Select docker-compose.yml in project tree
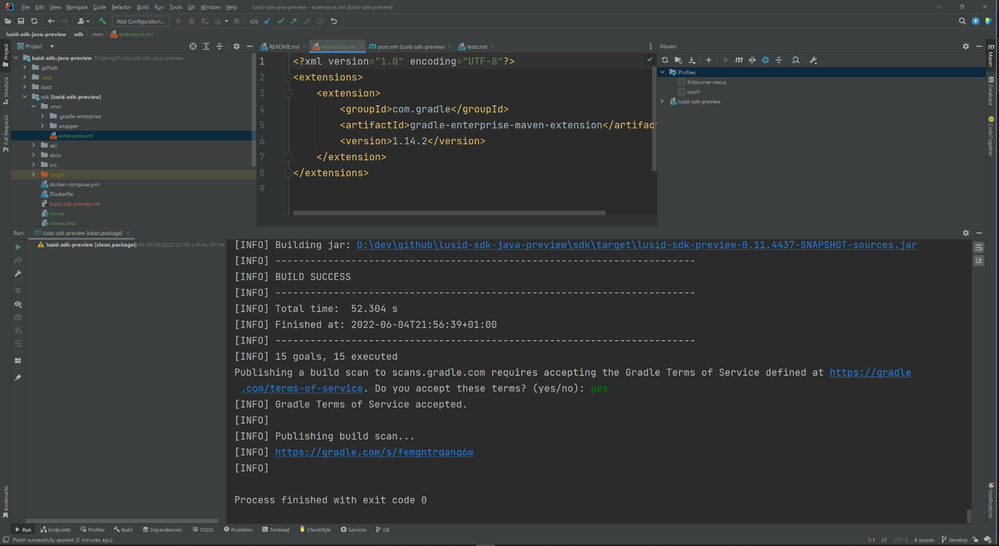The width and height of the screenshot is (999, 546). coord(75,184)
